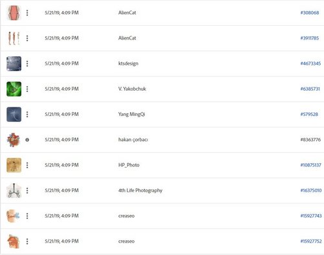Image resolution: width=324 pixels, height=255 pixels.
Task: Open three-dot menu in HP_Photo row
Action: pyautogui.click(x=27, y=165)
